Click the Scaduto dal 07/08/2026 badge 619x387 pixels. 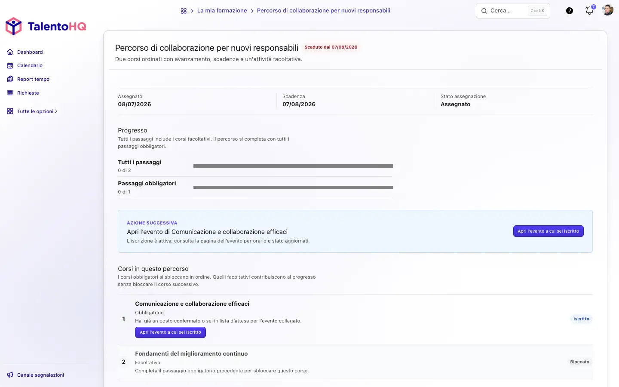(x=331, y=47)
